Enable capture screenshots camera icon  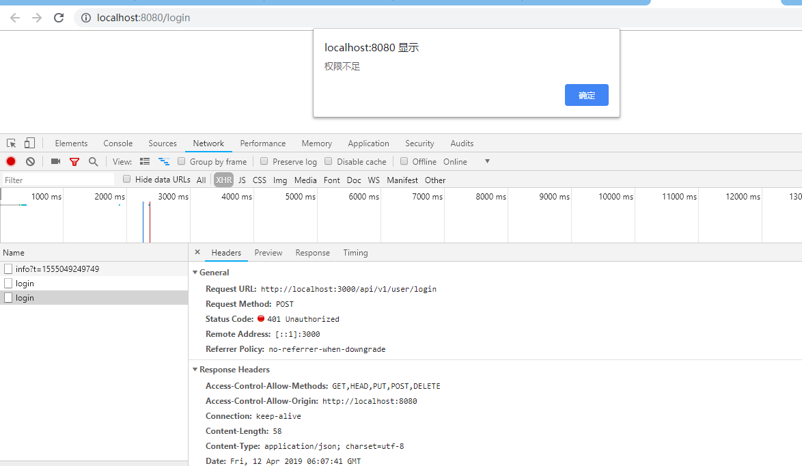(x=56, y=162)
